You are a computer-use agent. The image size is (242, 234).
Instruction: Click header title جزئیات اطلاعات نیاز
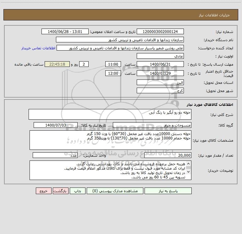(x=214, y=15)
